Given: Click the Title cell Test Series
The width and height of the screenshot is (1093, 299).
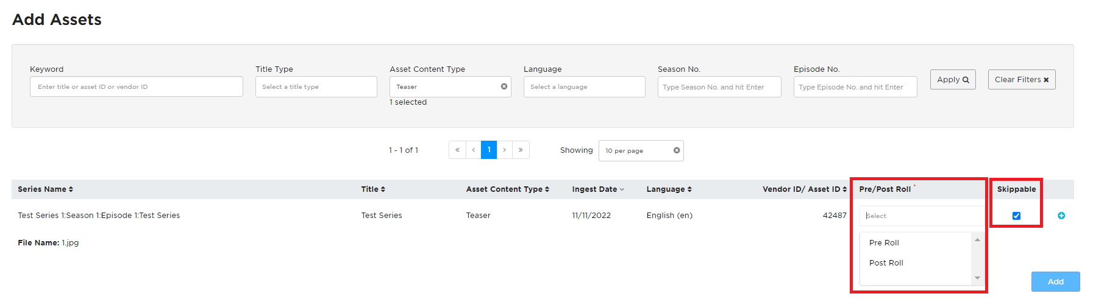Looking at the screenshot, I should (382, 215).
